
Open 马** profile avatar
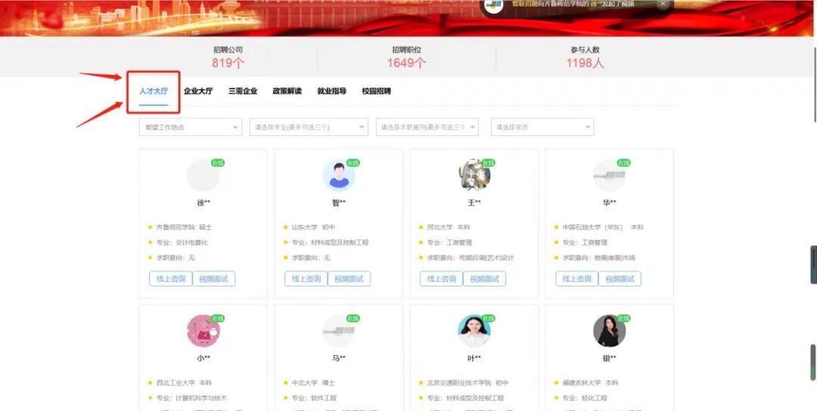pyautogui.click(x=338, y=330)
